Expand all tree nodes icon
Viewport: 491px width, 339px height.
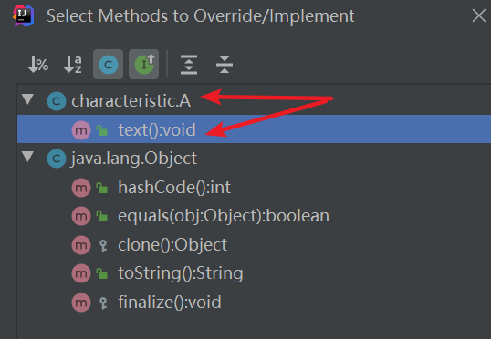click(x=189, y=65)
